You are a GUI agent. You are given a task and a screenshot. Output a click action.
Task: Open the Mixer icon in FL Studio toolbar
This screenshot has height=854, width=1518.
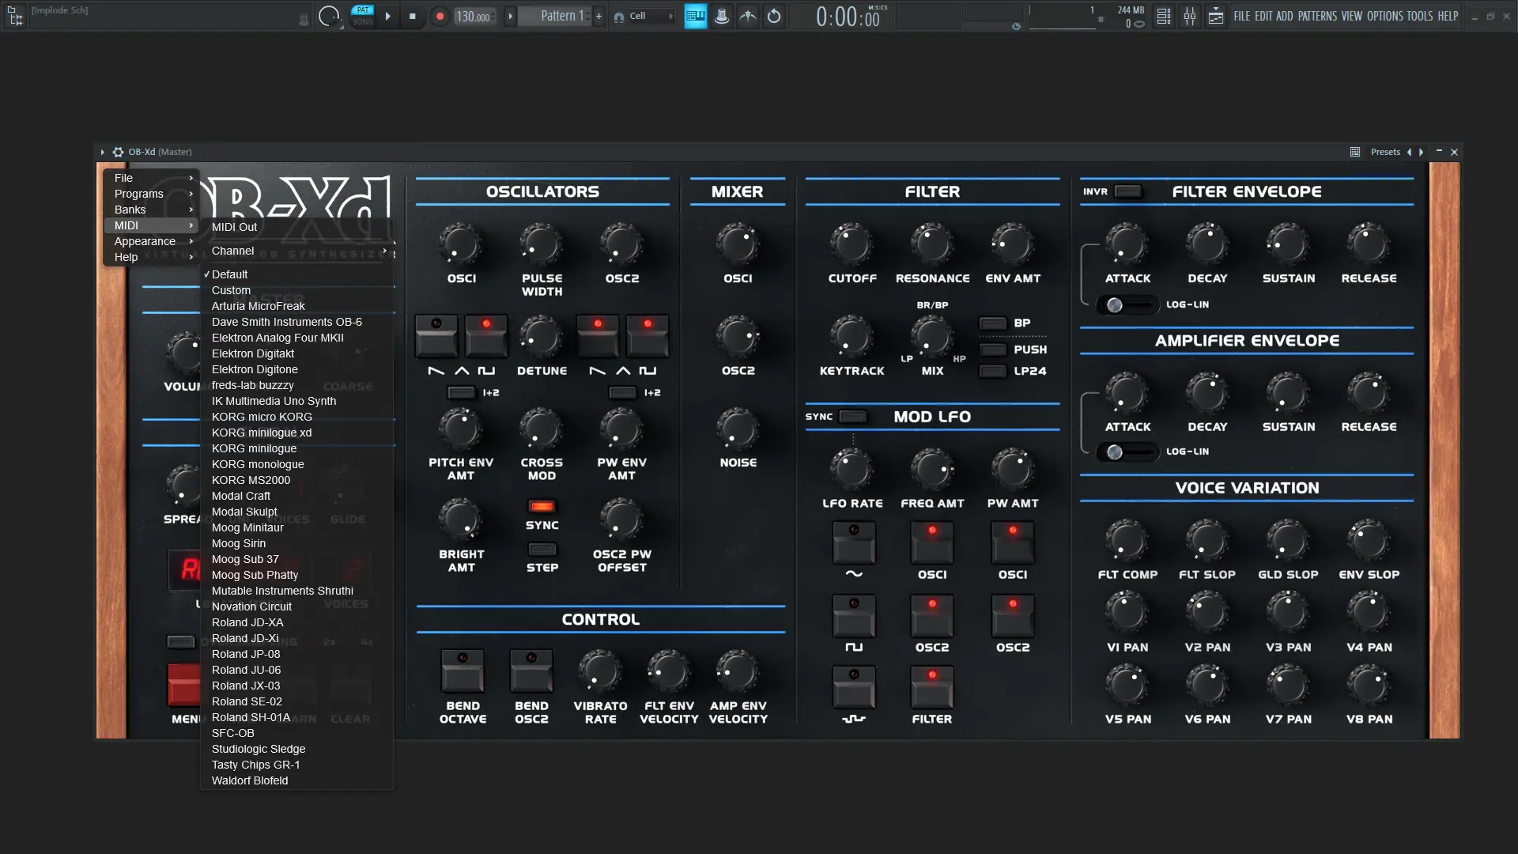pyautogui.click(x=1190, y=16)
